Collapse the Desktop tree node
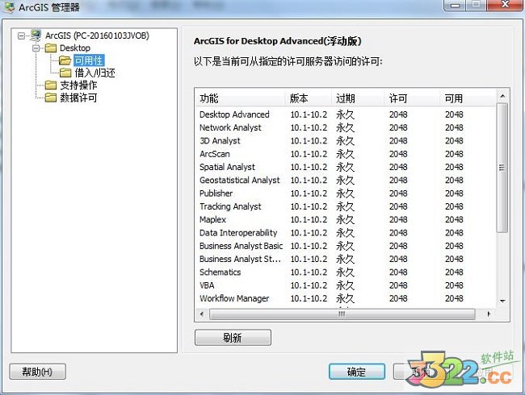This screenshot has width=525, height=395. click(36, 48)
